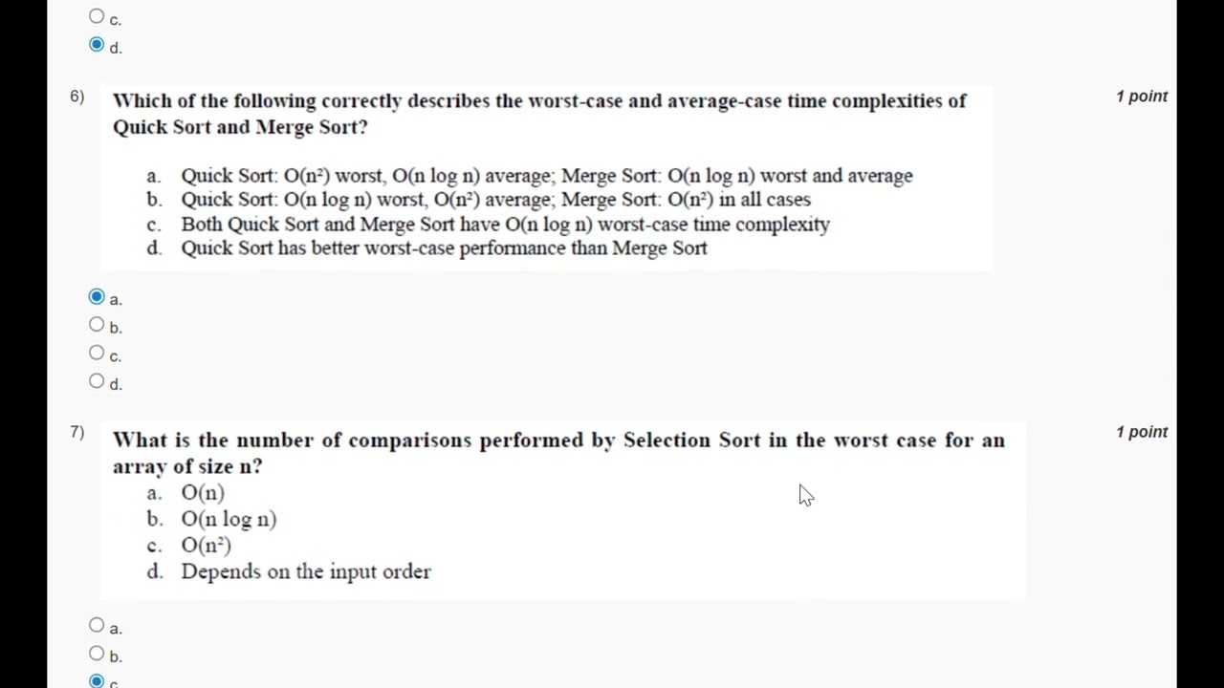Select radio option c above question 6
The width and height of the screenshot is (1224, 688).
(x=97, y=16)
